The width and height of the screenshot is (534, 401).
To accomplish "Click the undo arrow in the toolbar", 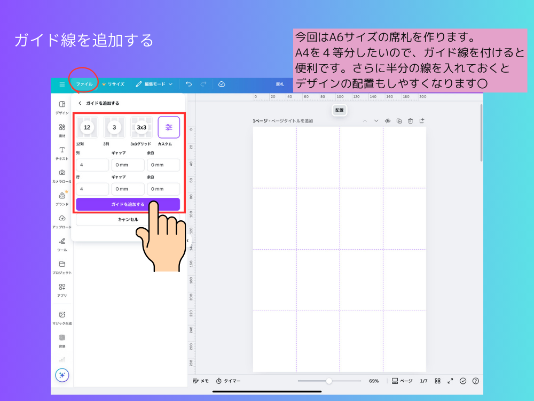I will pyautogui.click(x=189, y=84).
